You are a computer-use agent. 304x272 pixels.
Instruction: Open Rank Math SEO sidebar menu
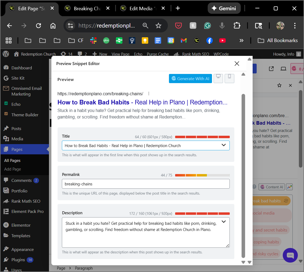26,201
